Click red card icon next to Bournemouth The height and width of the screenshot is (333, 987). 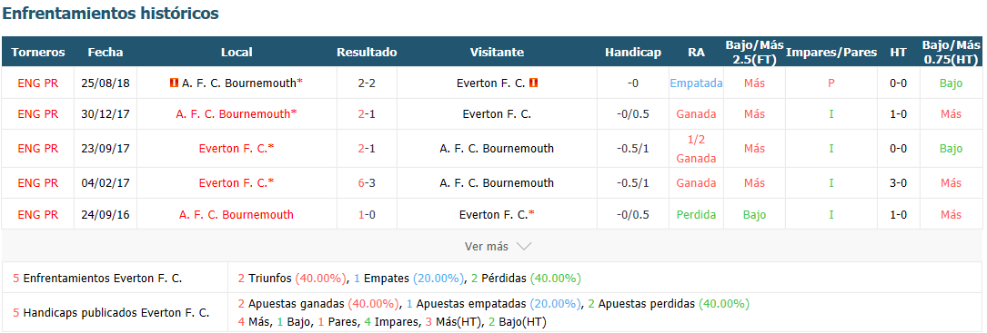[175, 83]
